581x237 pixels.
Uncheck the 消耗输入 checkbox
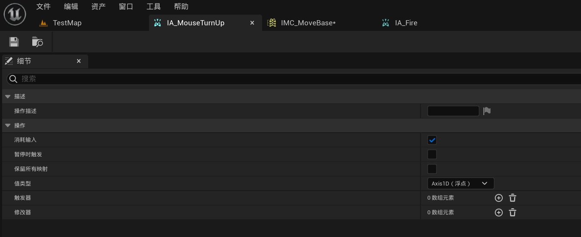coord(432,140)
